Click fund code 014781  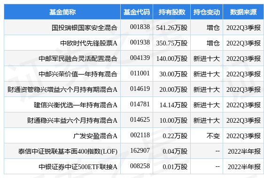[140, 104]
